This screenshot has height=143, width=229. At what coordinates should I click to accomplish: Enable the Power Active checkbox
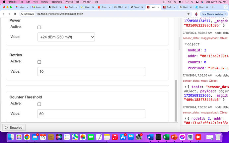click(x=39, y=28)
